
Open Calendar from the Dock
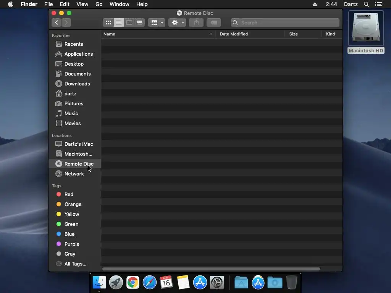click(x=166, y=282)
